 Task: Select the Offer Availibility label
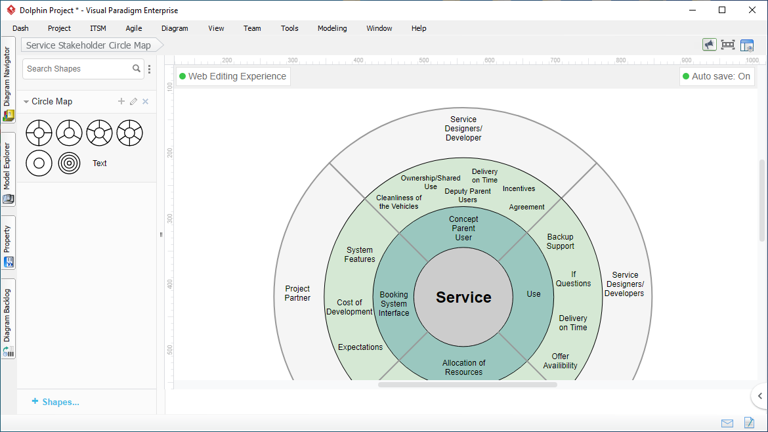[560, 361]
